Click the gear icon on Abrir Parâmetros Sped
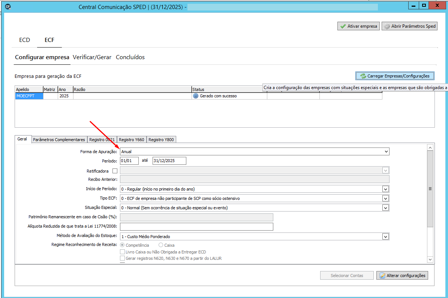 tap(387, 26)
